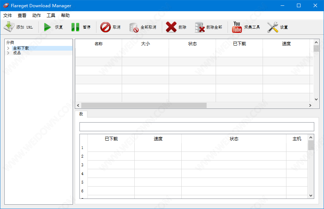Screen dimensions: 324x209
Task: Click the 已下载 header in segments table
Action: click(111, 139)
